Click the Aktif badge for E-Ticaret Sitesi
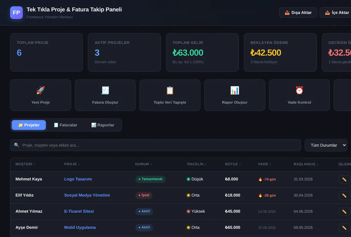The height and width of the screenshot is (237, 351). tap(144, 211)
